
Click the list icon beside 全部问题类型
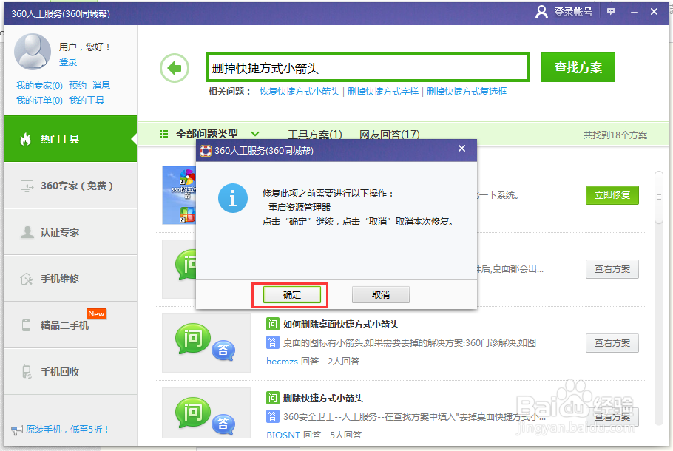click(x=163, y=134)
